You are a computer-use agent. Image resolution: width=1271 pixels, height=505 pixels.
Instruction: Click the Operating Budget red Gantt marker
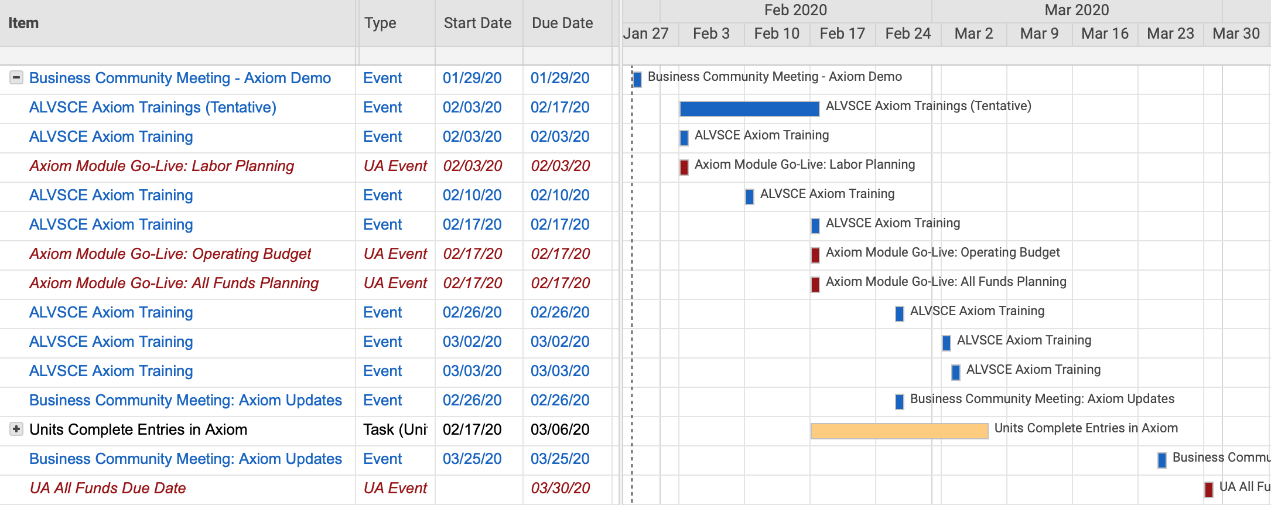(815, 255)
